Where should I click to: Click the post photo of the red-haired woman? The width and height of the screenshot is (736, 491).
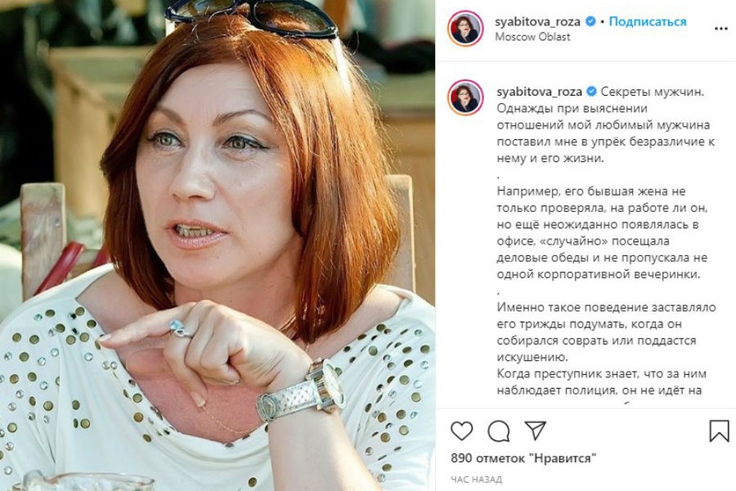click(x=218, y=245)
